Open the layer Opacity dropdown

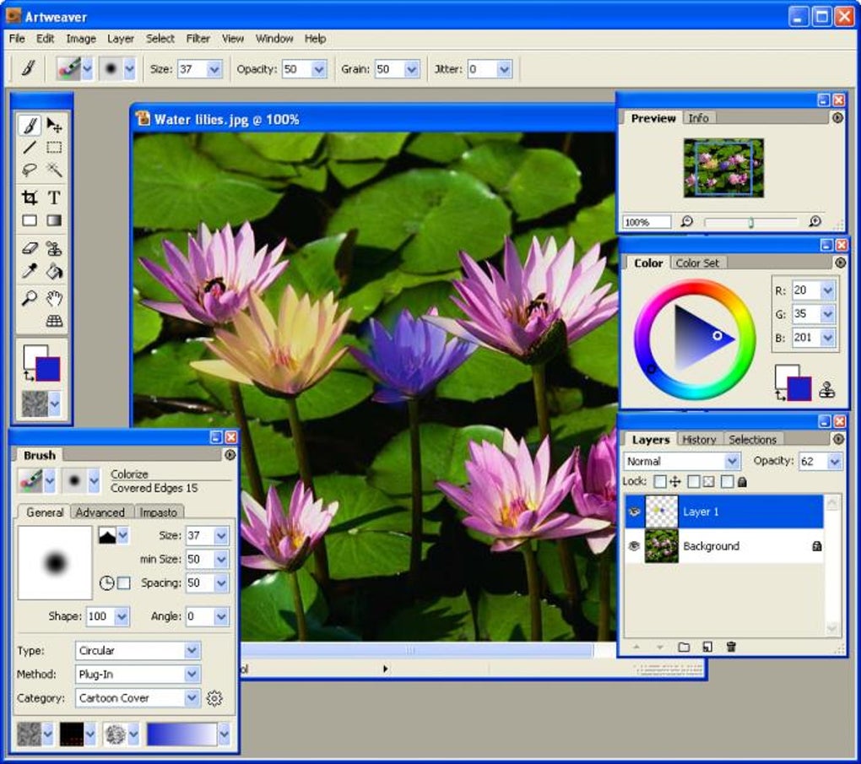pos(835,461)
